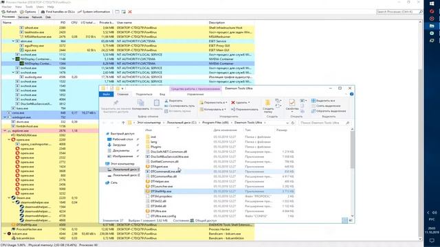Collapse the Steam.exe process tree
440x247 pixels.
[9, 198]
